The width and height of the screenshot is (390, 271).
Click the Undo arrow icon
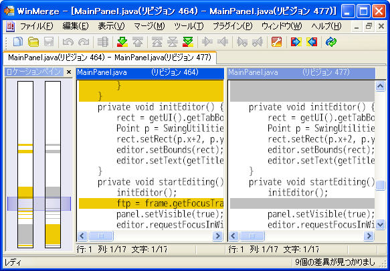pos(68,41)
